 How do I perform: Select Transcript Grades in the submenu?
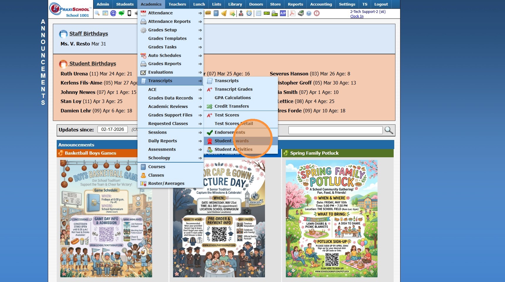(x=241, y=89)
